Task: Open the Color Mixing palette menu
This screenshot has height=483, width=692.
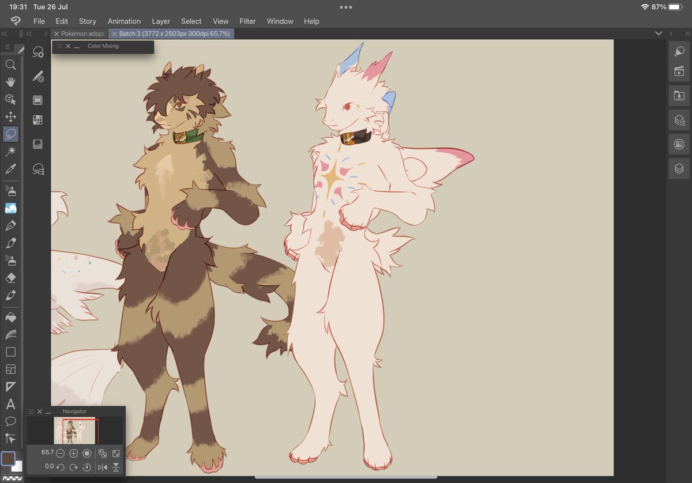Action: (x=59, y=46)
